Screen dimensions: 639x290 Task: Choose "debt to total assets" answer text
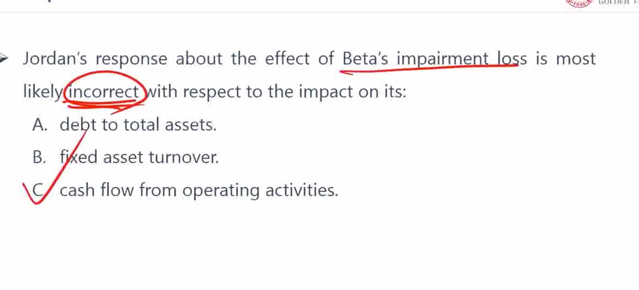[x=138, y=125]
